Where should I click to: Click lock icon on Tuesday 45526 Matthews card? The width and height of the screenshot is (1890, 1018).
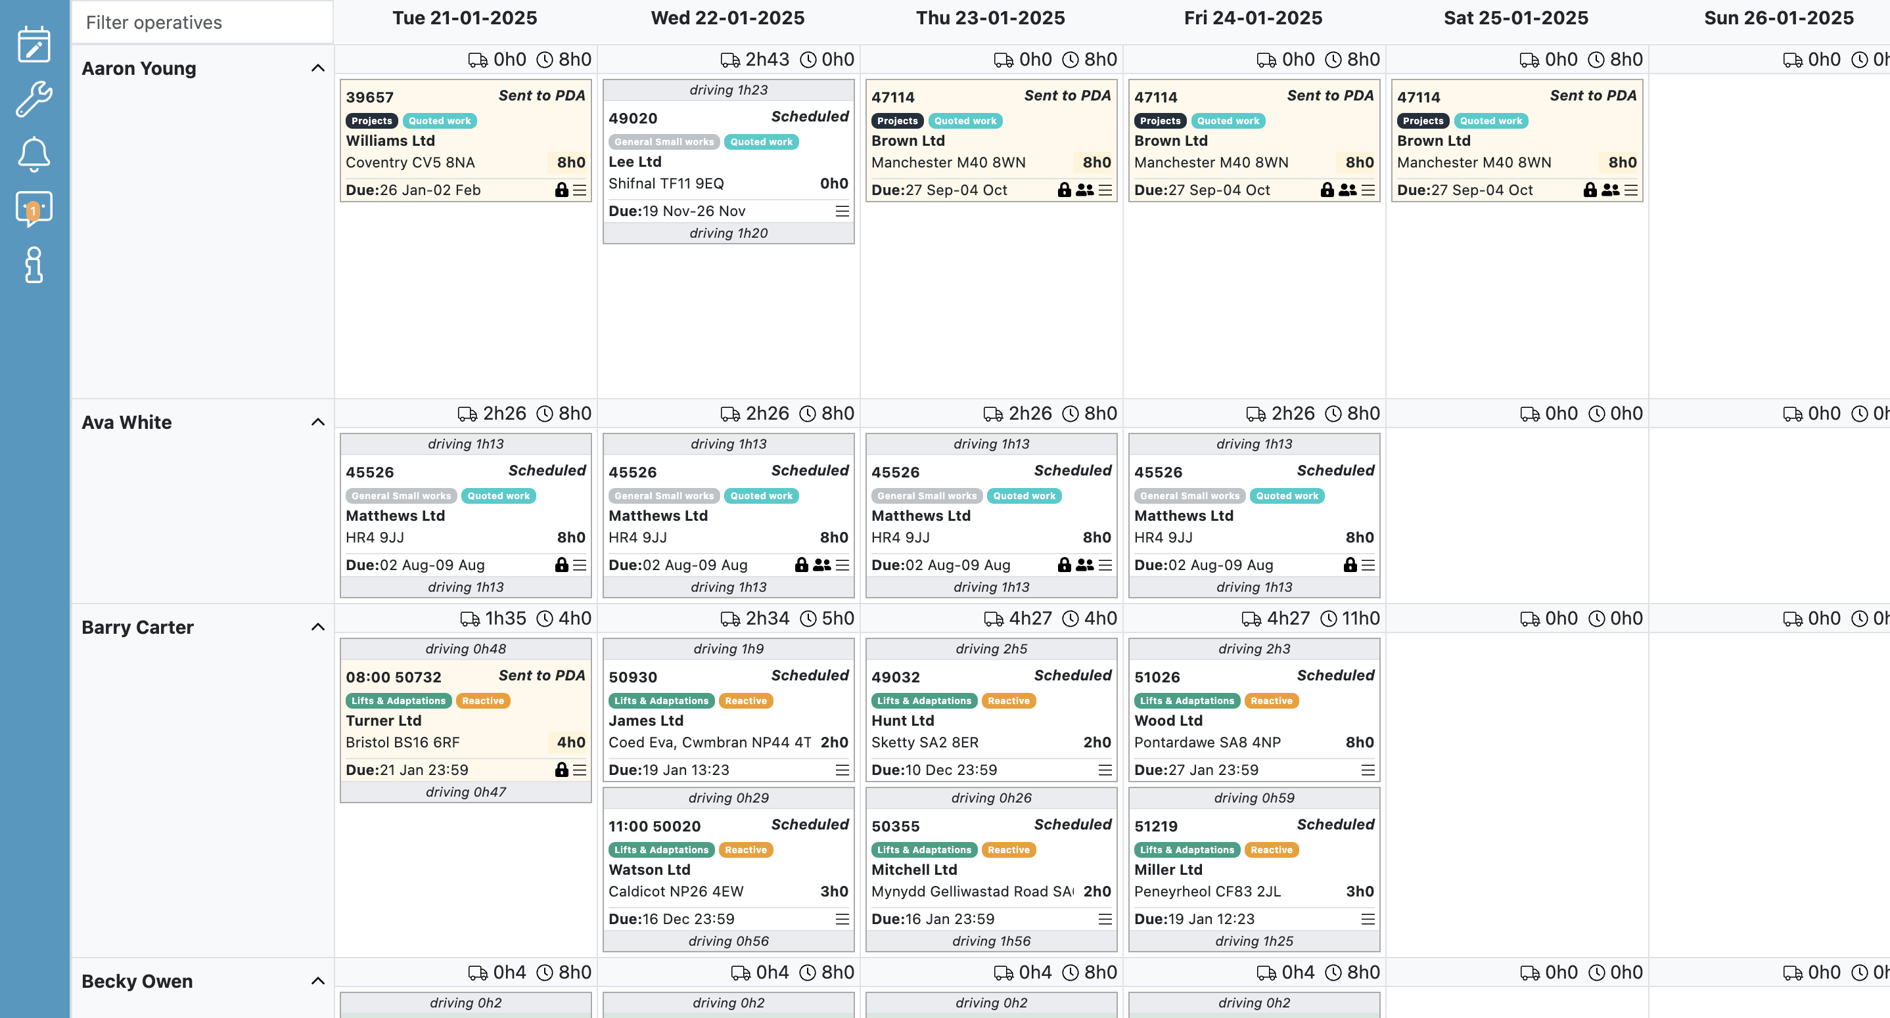click(x=561, y=565)
